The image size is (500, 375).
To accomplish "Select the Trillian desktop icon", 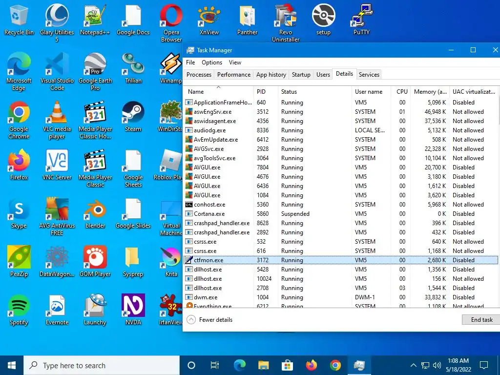I will (133, 68).
